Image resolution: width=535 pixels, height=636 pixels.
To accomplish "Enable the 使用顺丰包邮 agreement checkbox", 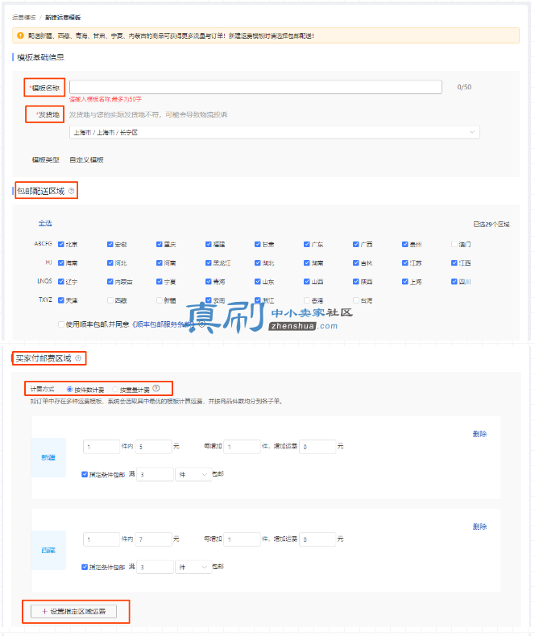I will pyautogui.click(x=61, y=324).
